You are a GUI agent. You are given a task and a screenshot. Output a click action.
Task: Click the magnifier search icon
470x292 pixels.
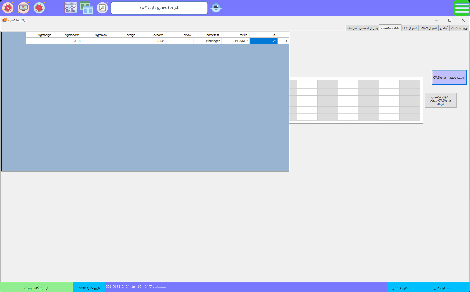(102, 8)
